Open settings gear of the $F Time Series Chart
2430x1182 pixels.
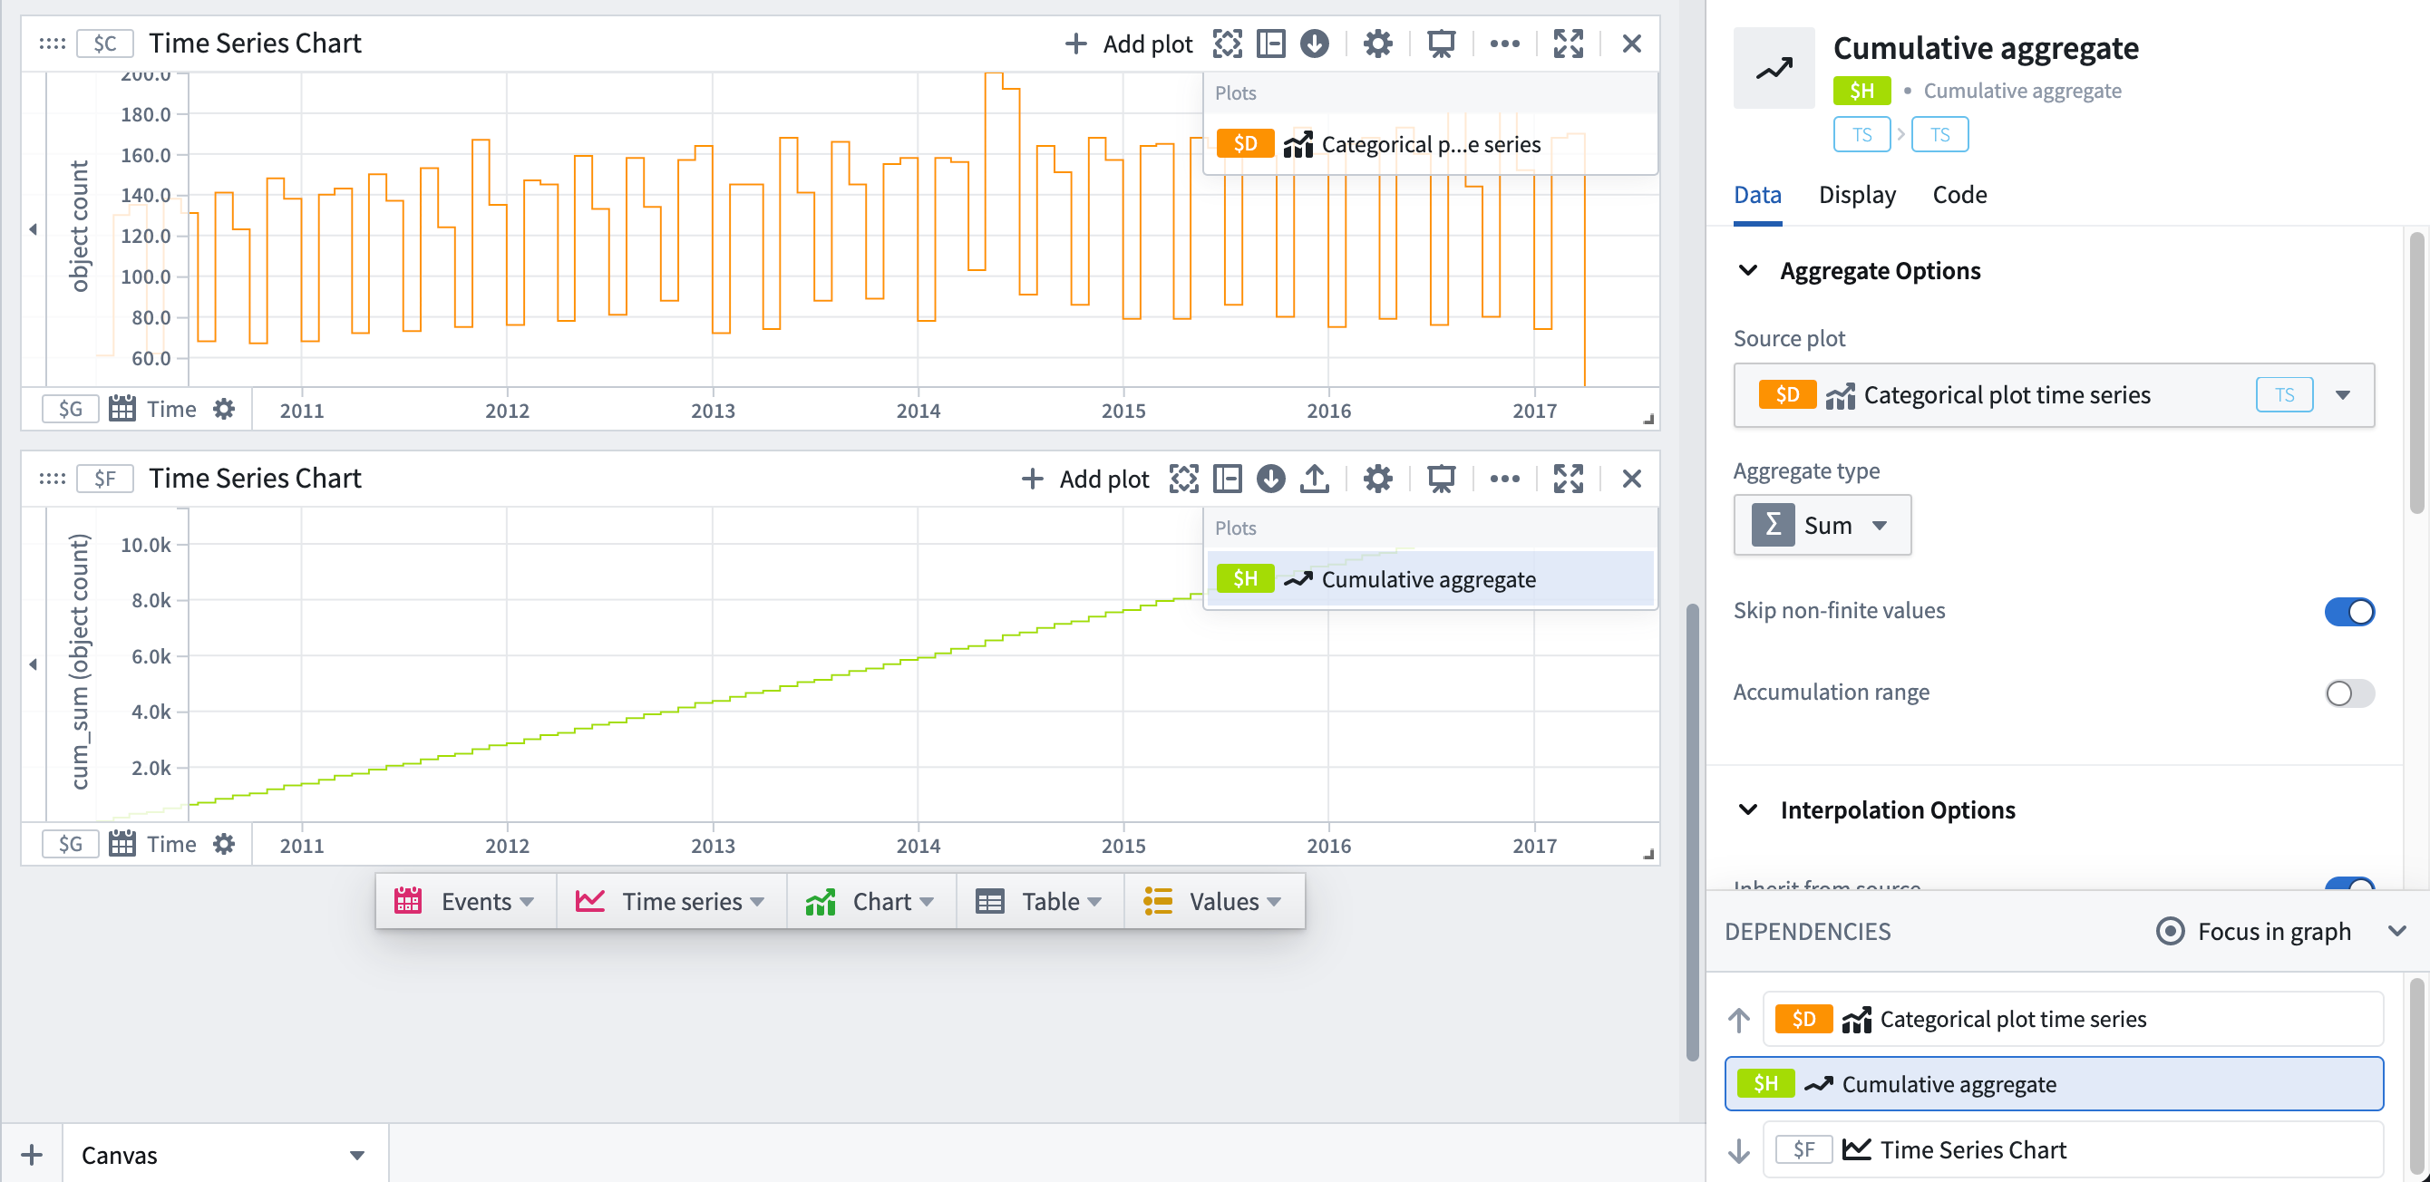pyautogui.click(x=1377, y=479)
